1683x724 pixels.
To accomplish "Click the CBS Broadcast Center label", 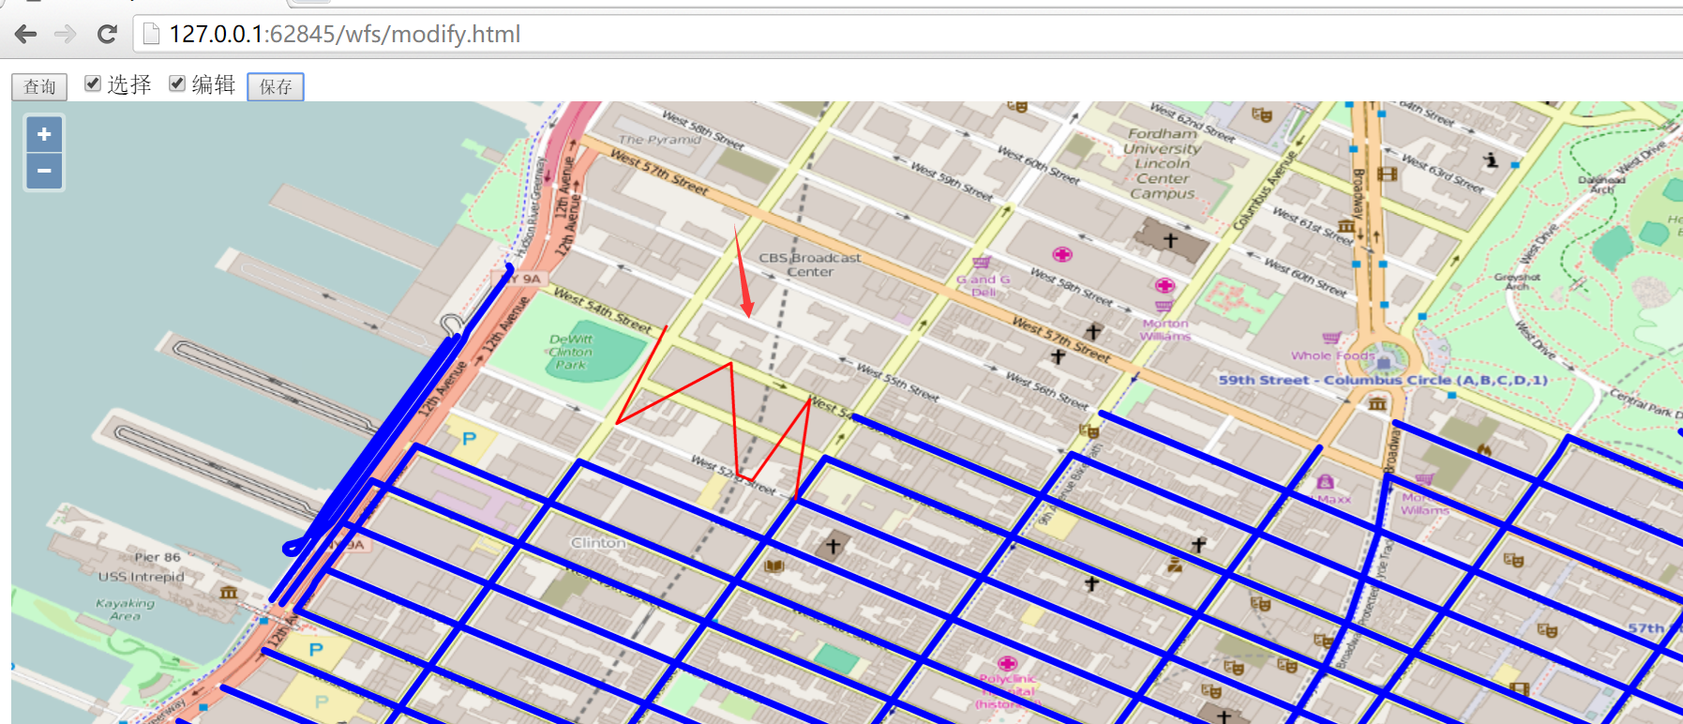I will [810, 264].
